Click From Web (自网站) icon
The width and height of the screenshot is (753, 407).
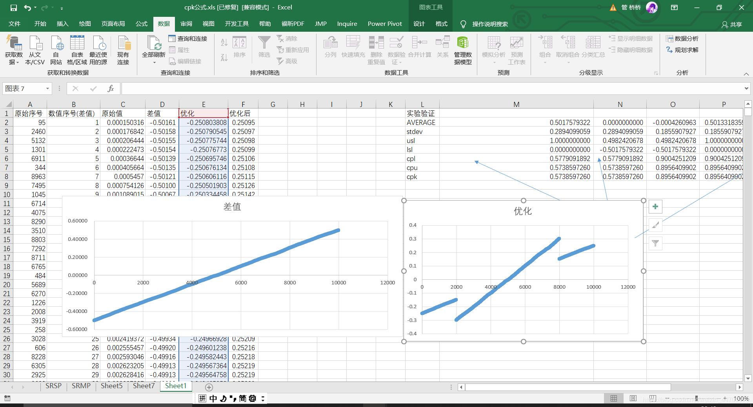click(x=56, y=51)
